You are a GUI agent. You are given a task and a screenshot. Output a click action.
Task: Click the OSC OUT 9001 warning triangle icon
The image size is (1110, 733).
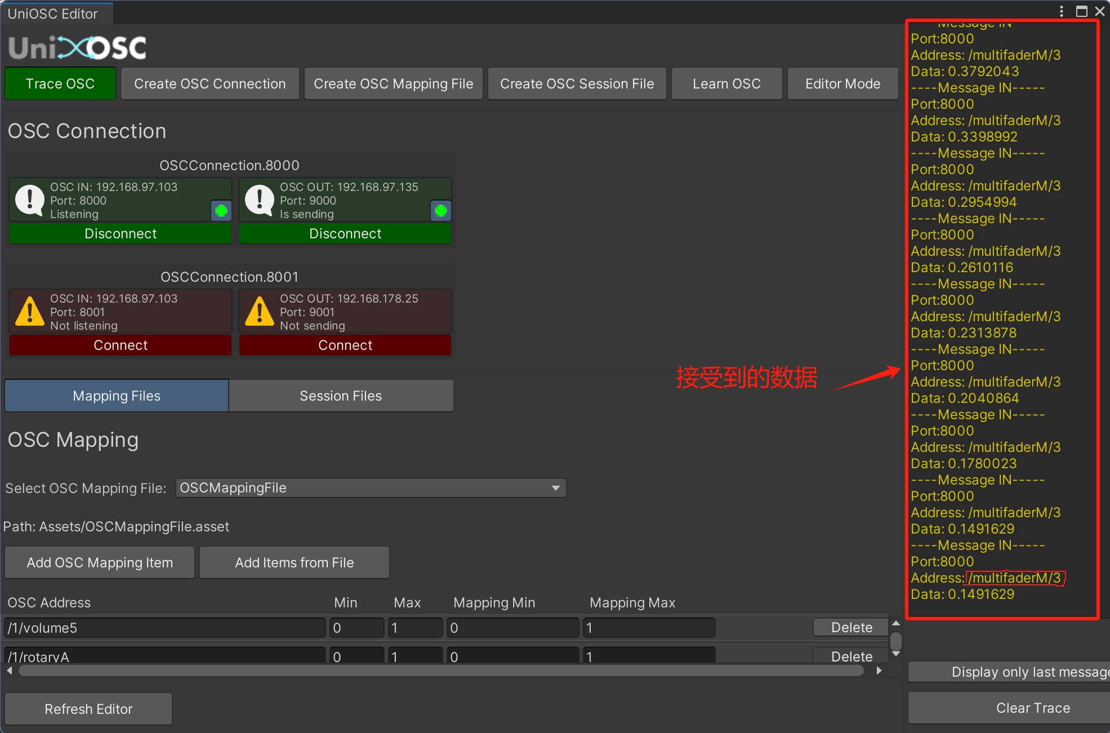click(x=260, y=312)
